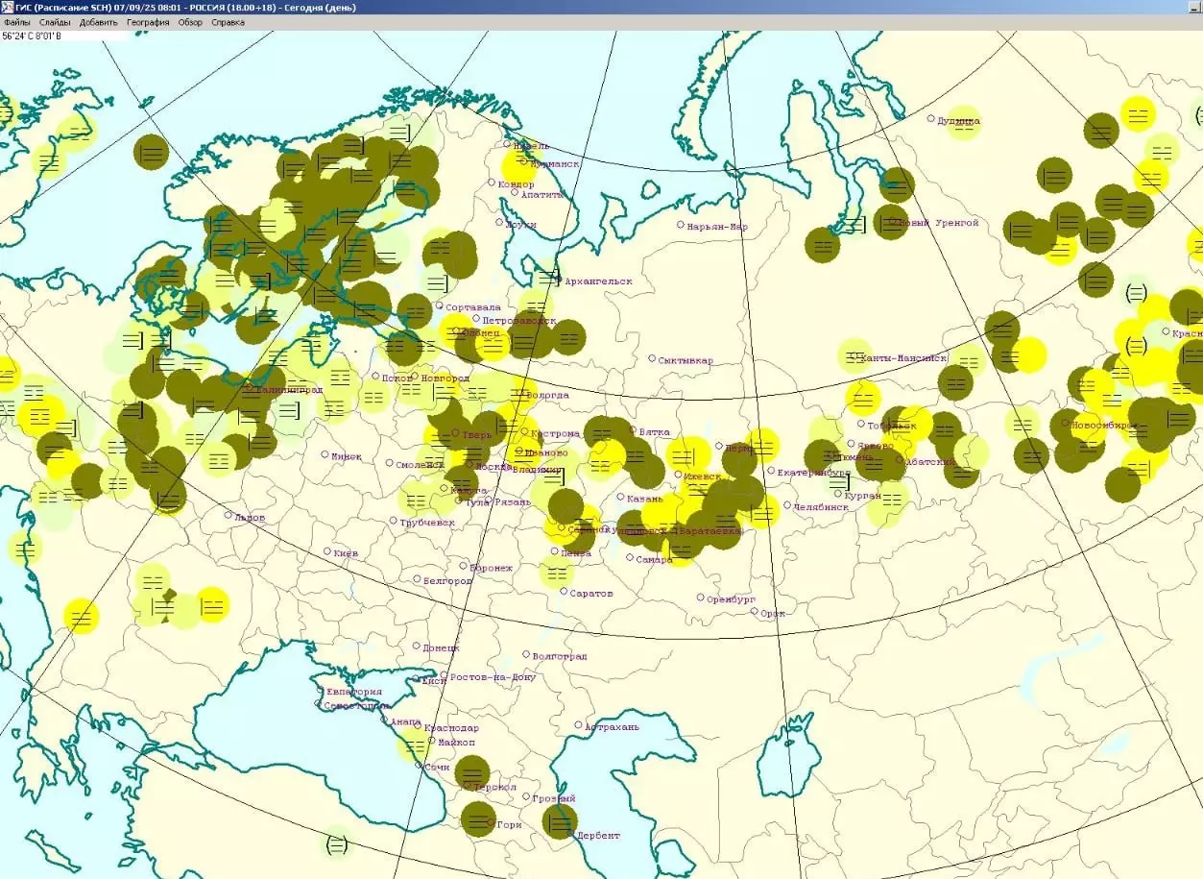Pick the Астрахань city marker
This screenshot has width=1203, height=879.
pos(578,725)
